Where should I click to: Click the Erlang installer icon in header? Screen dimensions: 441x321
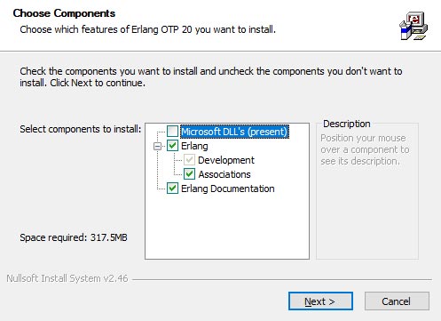tap(413, 26)
